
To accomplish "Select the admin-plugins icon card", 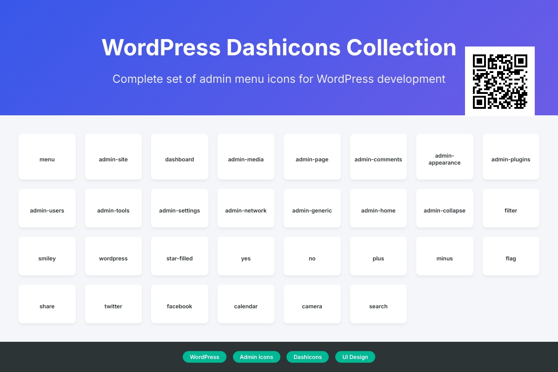I will 511,157.
